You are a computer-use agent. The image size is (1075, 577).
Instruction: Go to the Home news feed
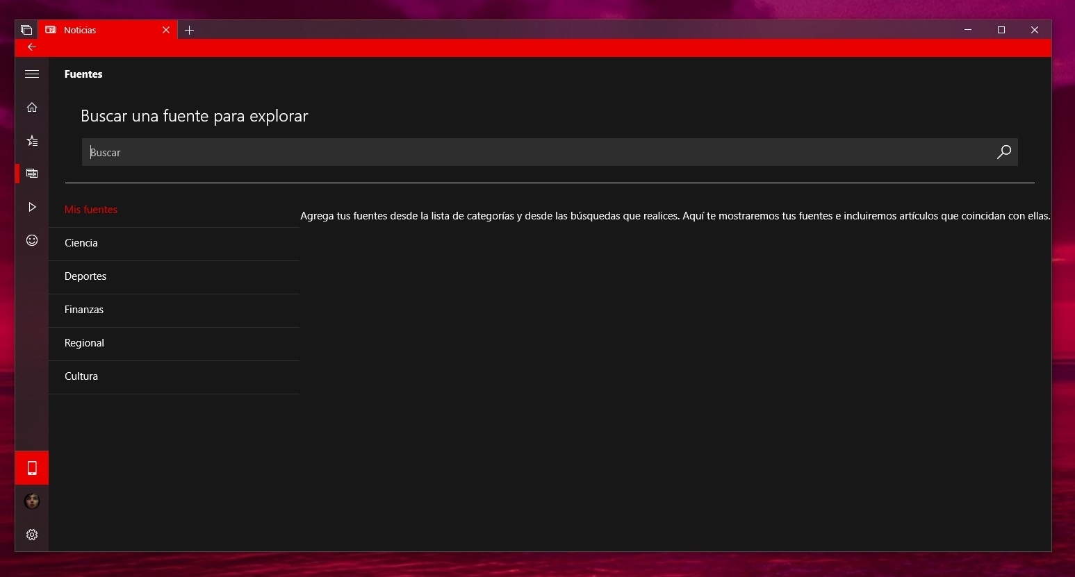click(x=31, y=107)
